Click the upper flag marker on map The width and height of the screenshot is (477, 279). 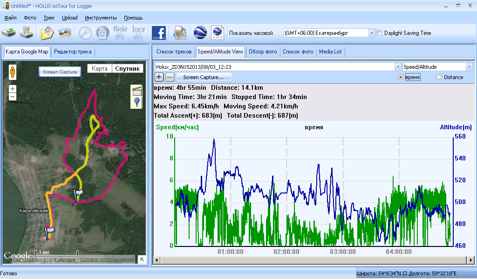(x=78, y=195)
